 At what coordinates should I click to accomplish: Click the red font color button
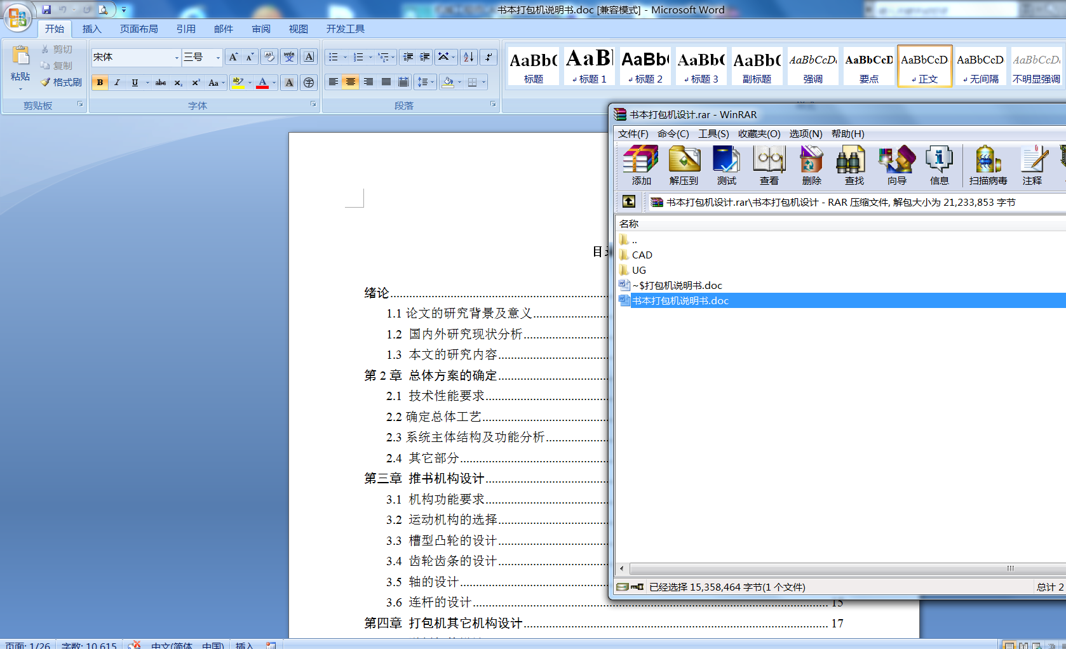tap(263, 83)
